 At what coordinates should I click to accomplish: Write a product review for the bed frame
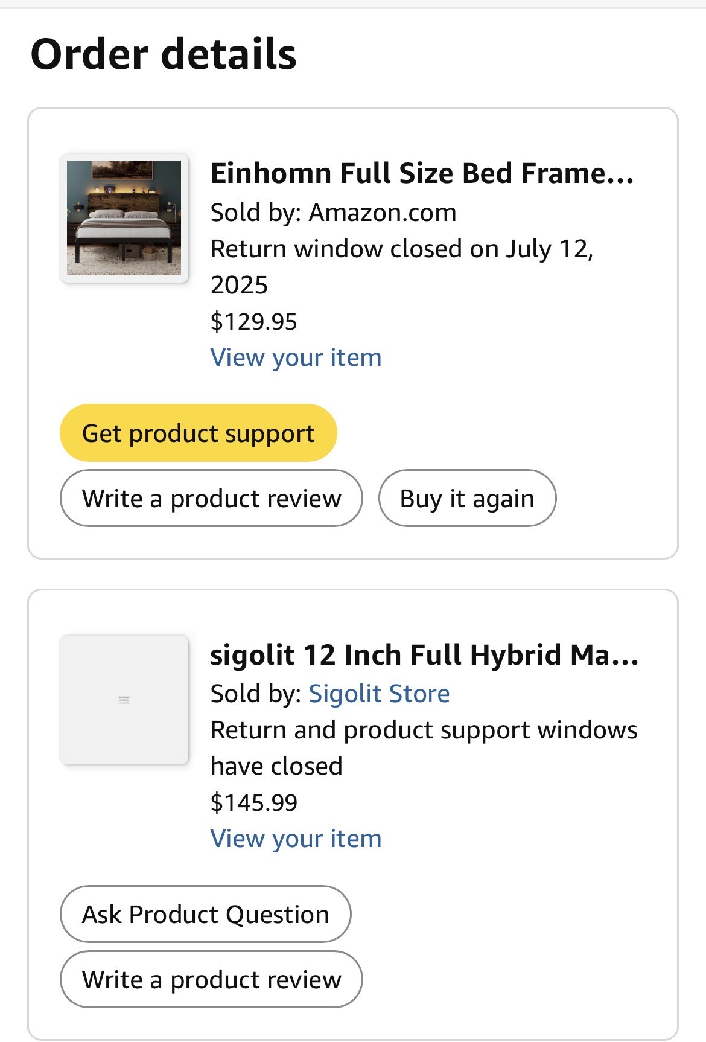[x=211, y=499]
